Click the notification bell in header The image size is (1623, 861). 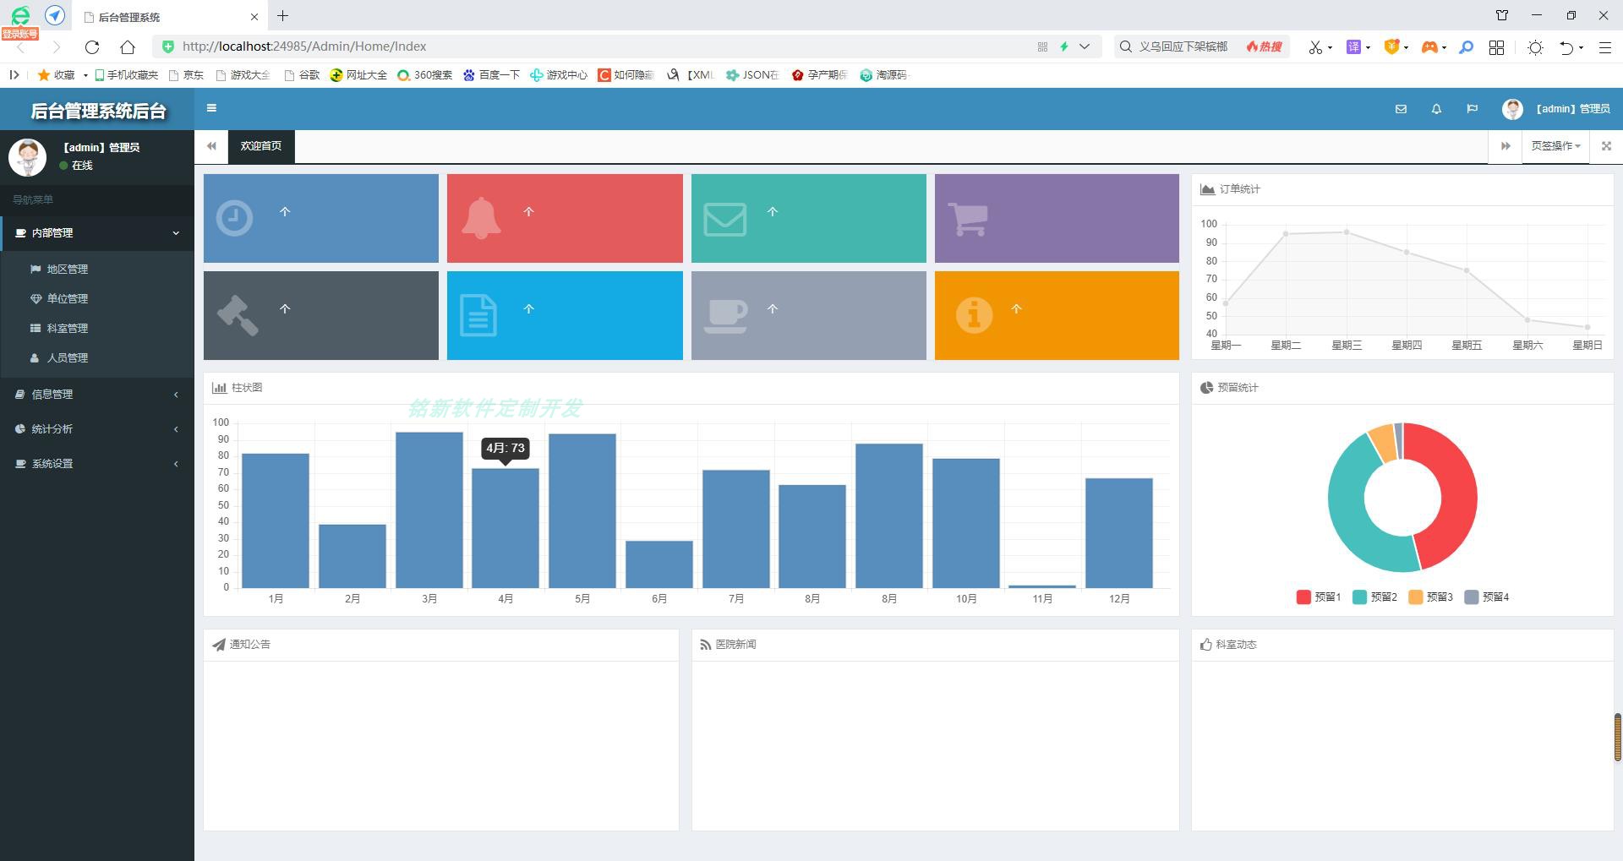click(x=1436, y=109)
